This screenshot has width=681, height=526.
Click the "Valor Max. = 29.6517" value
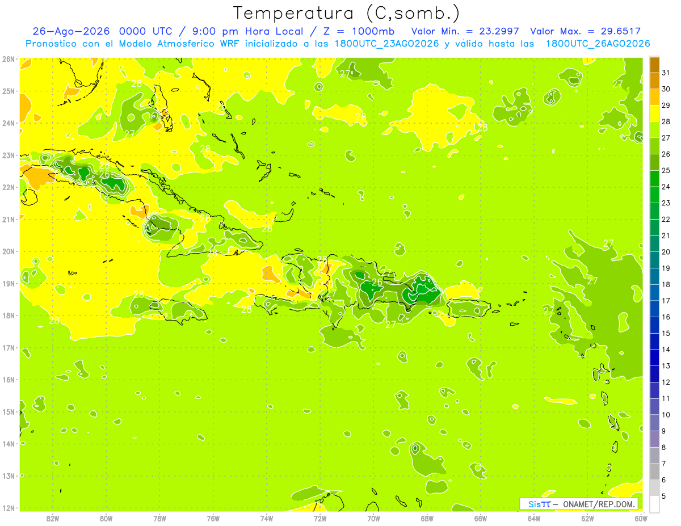click(x=586, y=31)
